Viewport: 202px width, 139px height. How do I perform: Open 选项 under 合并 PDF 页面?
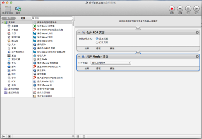98,49
